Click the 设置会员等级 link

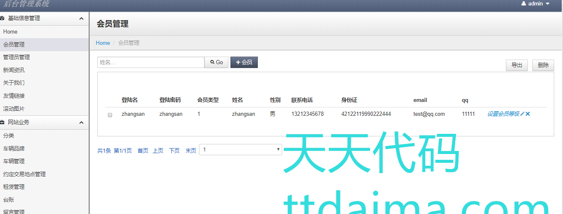503,114
